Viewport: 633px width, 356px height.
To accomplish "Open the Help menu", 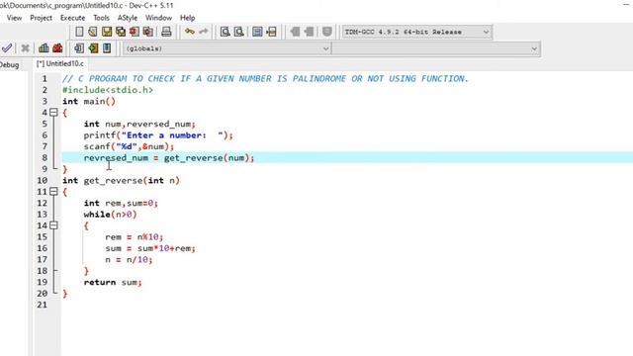I will pos(187,18).
